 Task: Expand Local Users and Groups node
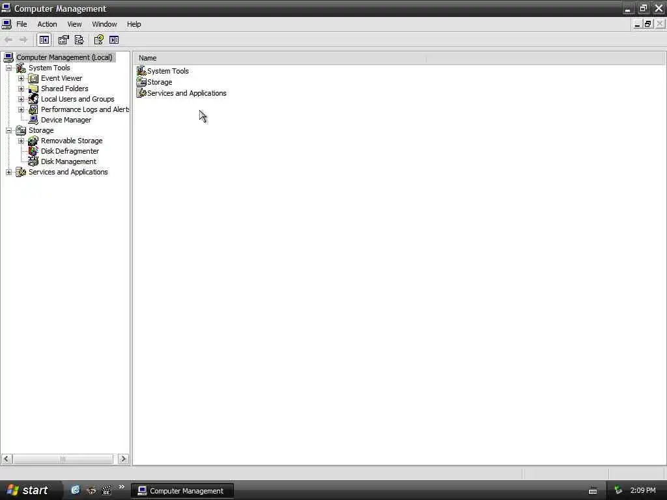click(x=21, y=100)
